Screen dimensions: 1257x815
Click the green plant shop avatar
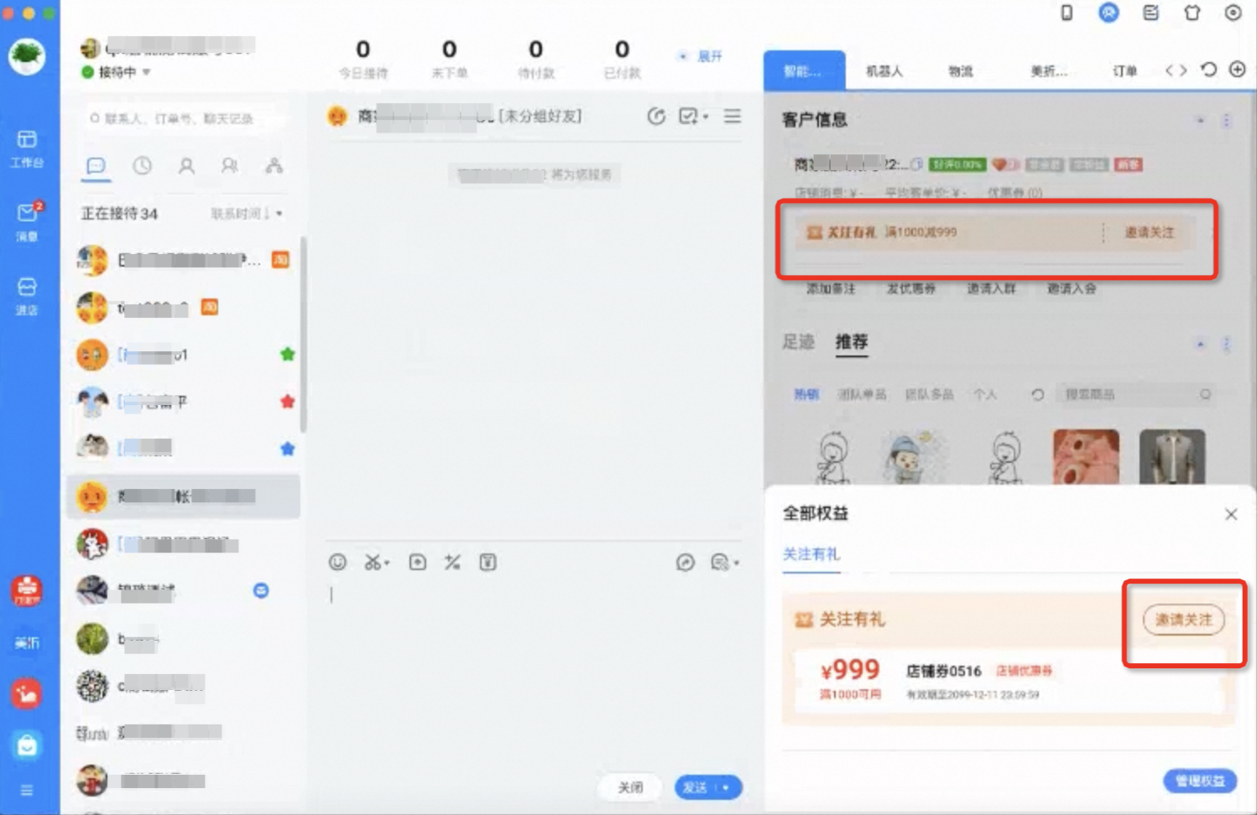pyautogui.click(x=27, y=56)
